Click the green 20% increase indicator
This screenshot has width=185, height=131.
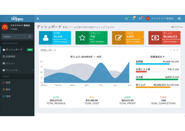coord(128,97)
